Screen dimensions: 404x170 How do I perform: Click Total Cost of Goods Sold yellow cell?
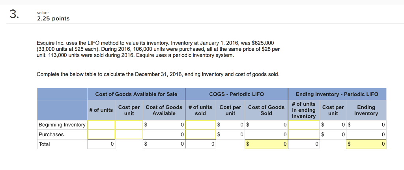(x=266, y=144)
